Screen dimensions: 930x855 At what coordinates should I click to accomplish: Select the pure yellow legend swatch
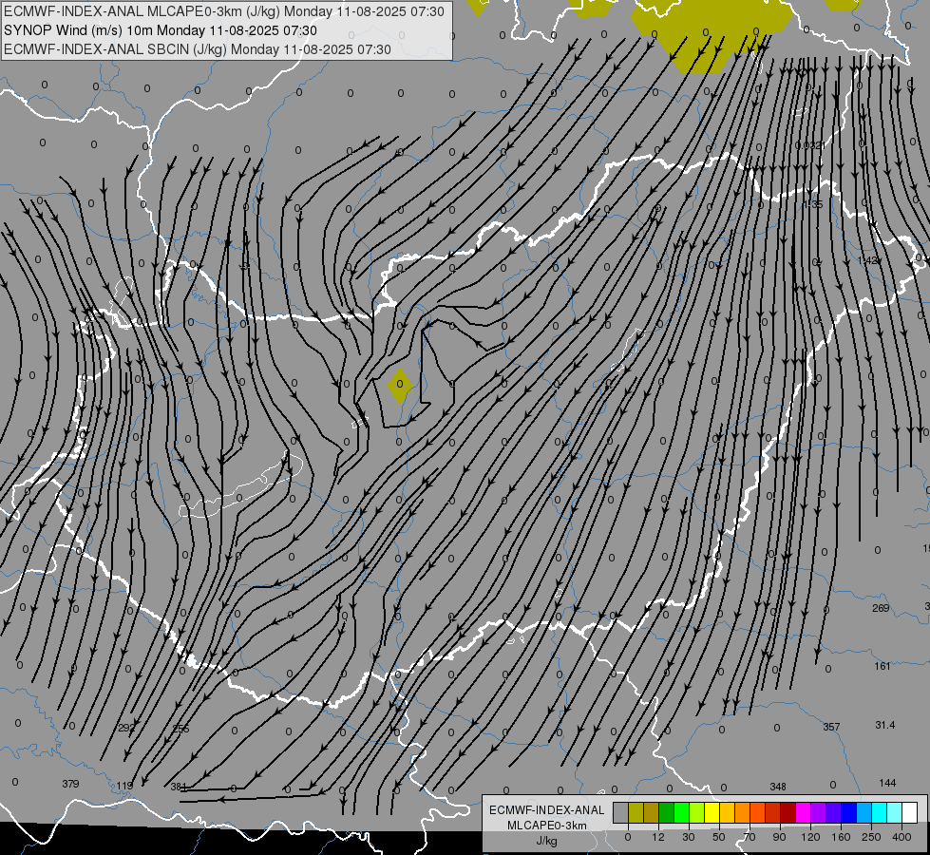[712, 812]
